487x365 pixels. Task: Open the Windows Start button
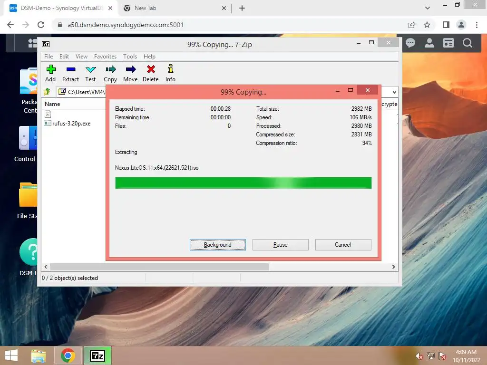11,355
